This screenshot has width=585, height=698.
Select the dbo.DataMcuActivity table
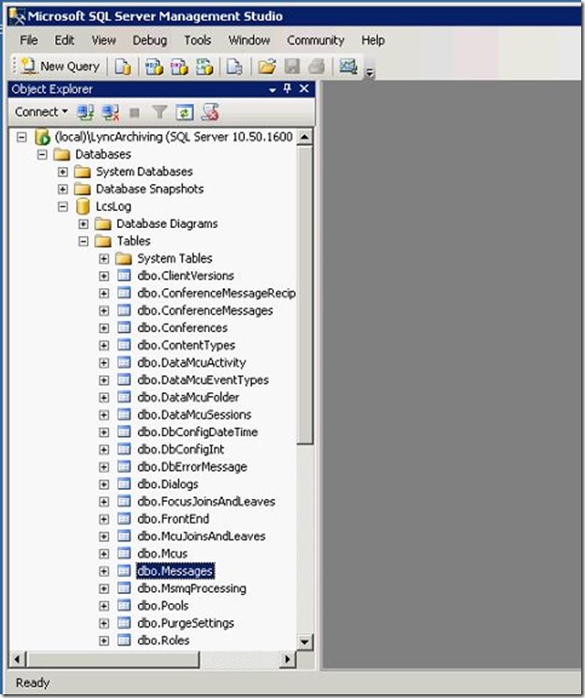click(191, 363)
